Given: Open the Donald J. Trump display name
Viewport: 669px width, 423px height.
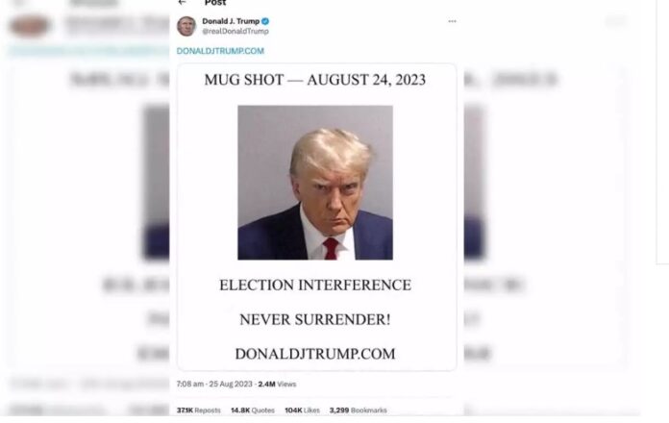Looking at the screenshot, I should click(x=231, y=21).
